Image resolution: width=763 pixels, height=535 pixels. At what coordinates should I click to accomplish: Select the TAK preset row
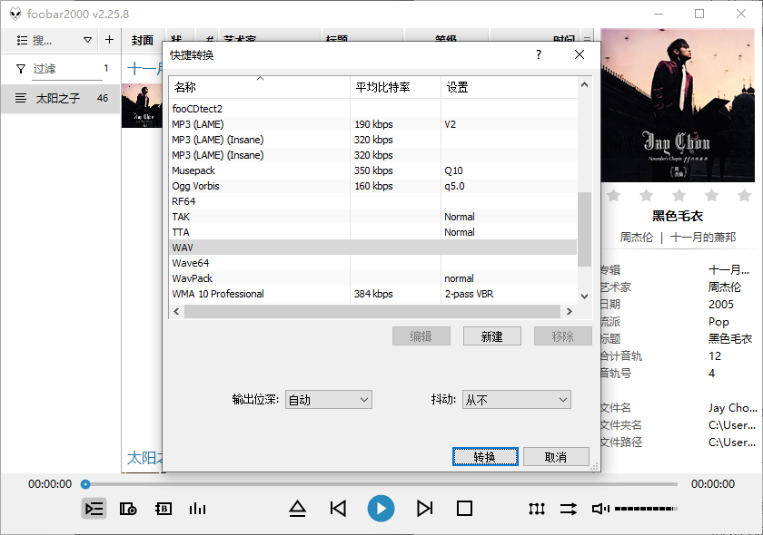click(372, 217)
